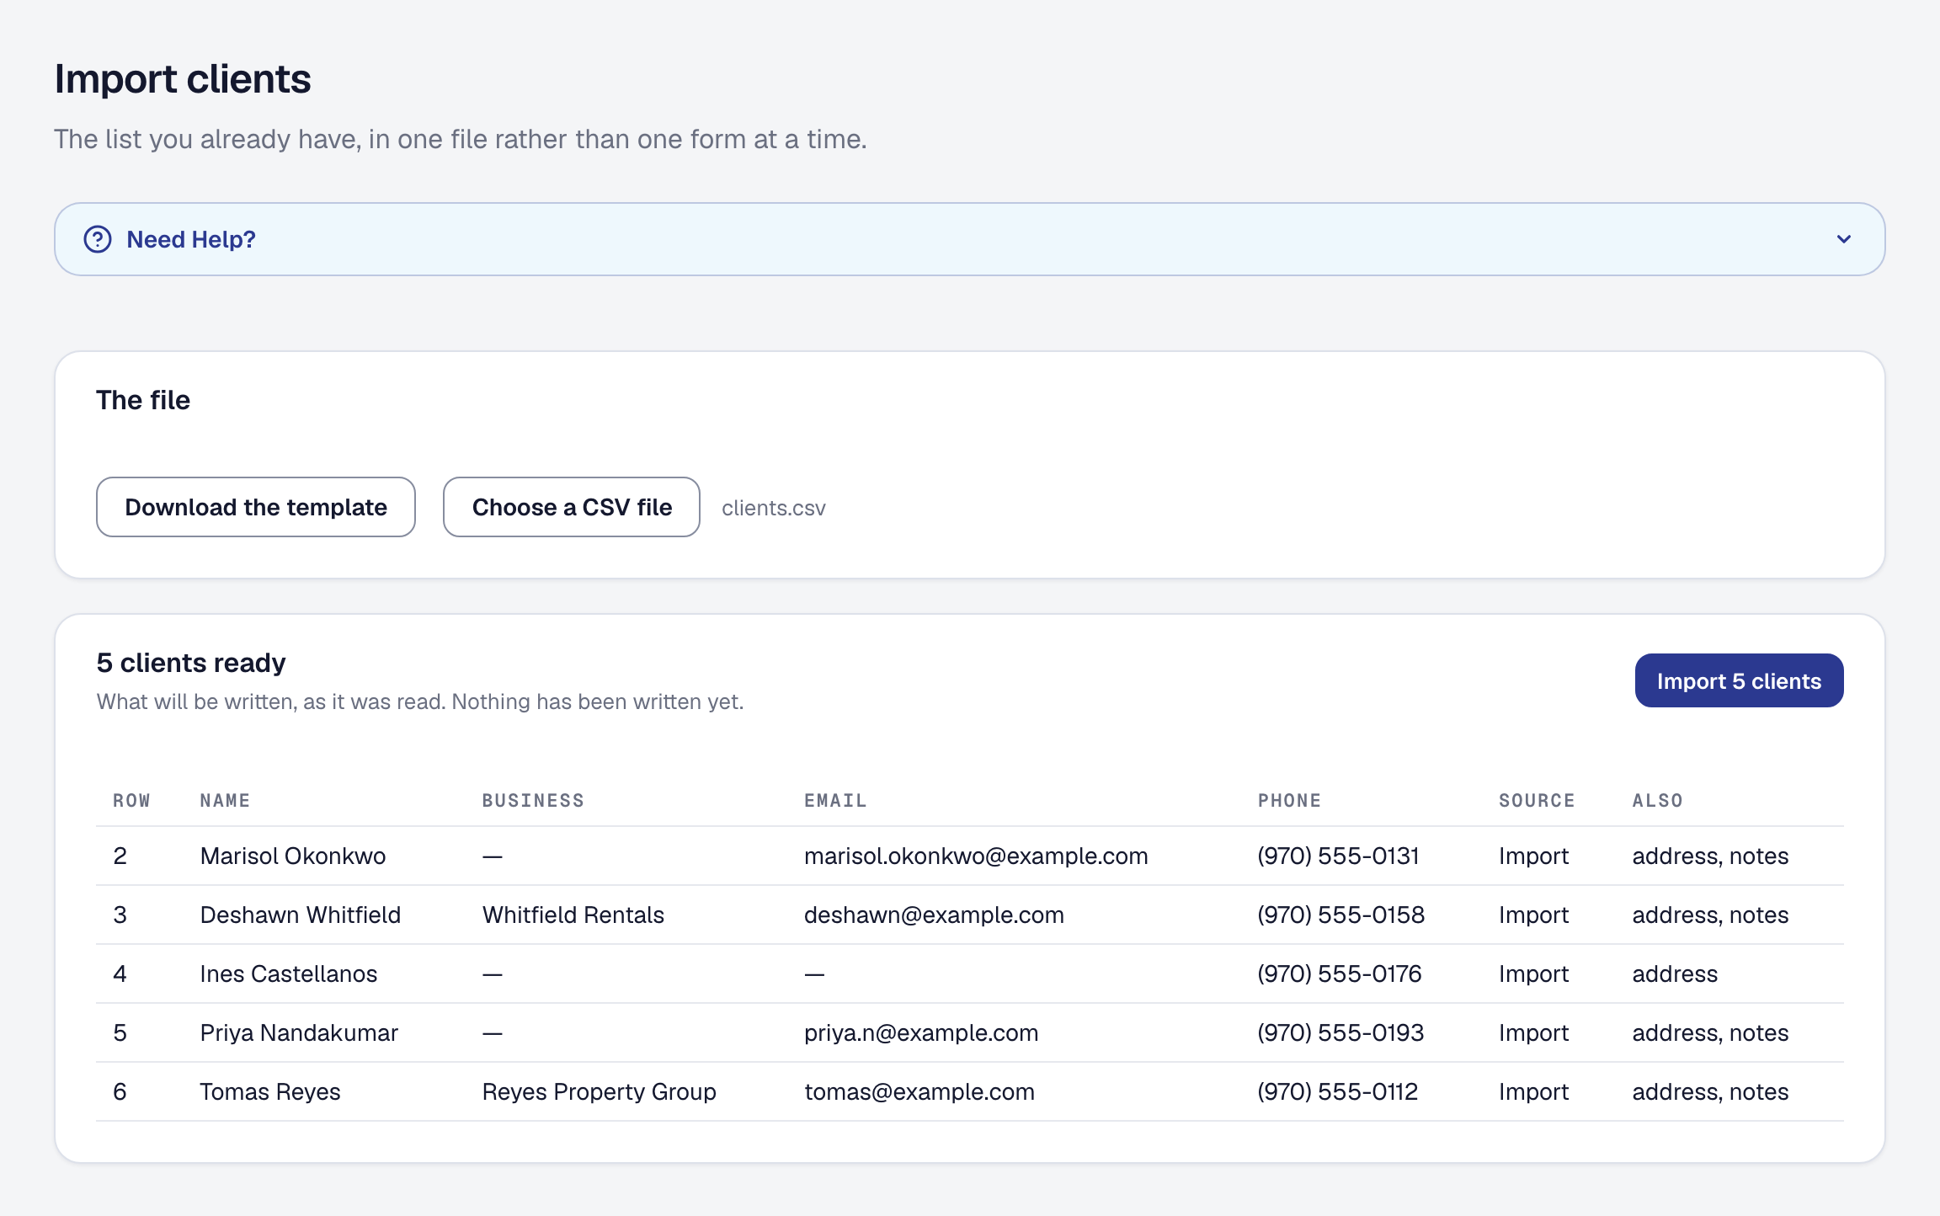Click the Reyes Property Group business cell
Screen dimensions: 1940x1216
pos(600,1091)
